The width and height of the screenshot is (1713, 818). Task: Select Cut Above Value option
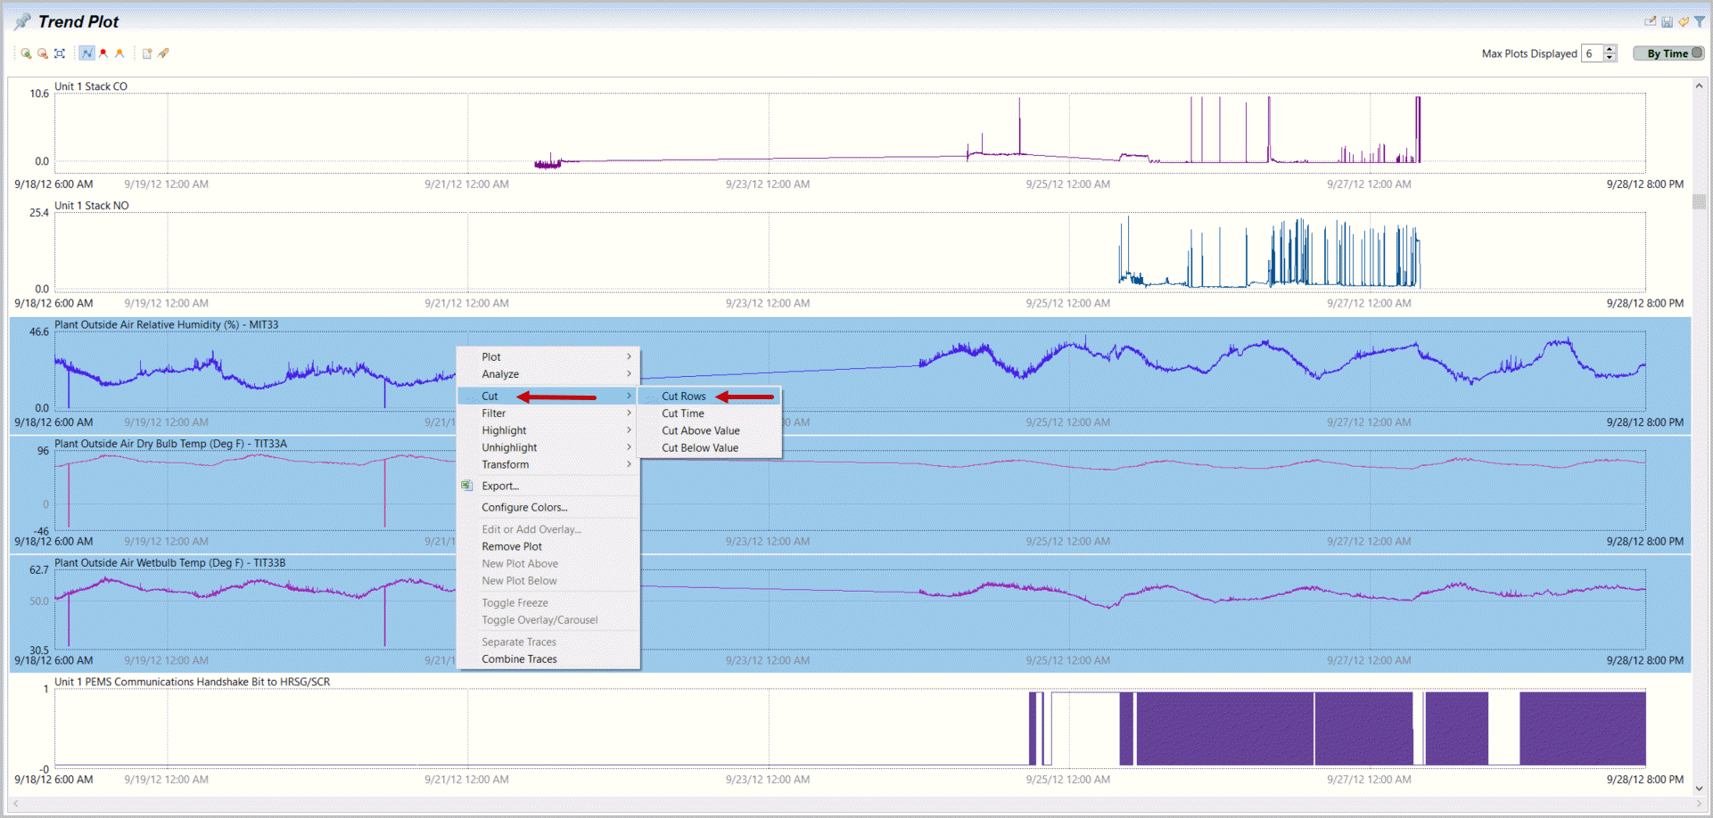(700, 431)
